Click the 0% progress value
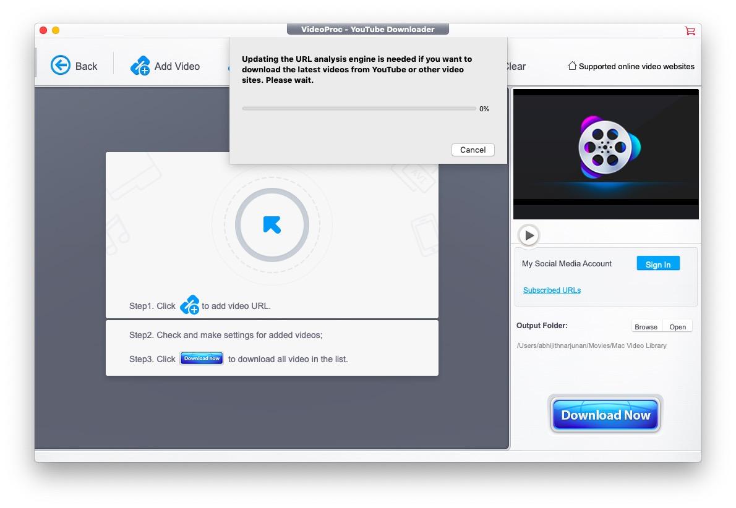736x508 pixels. pos(484,109)
